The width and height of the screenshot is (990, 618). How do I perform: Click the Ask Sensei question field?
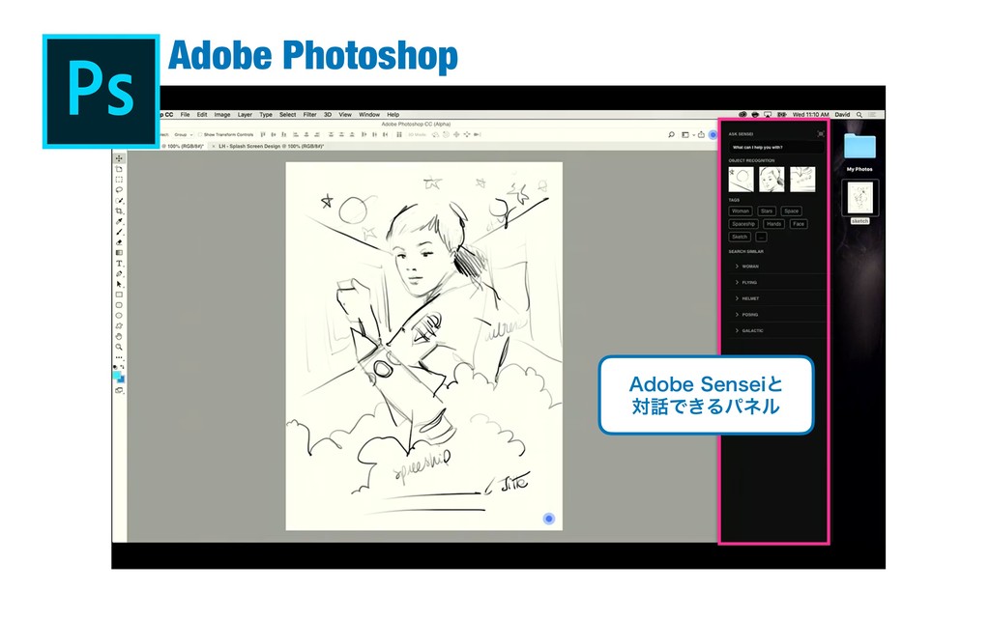pos(776,147)
